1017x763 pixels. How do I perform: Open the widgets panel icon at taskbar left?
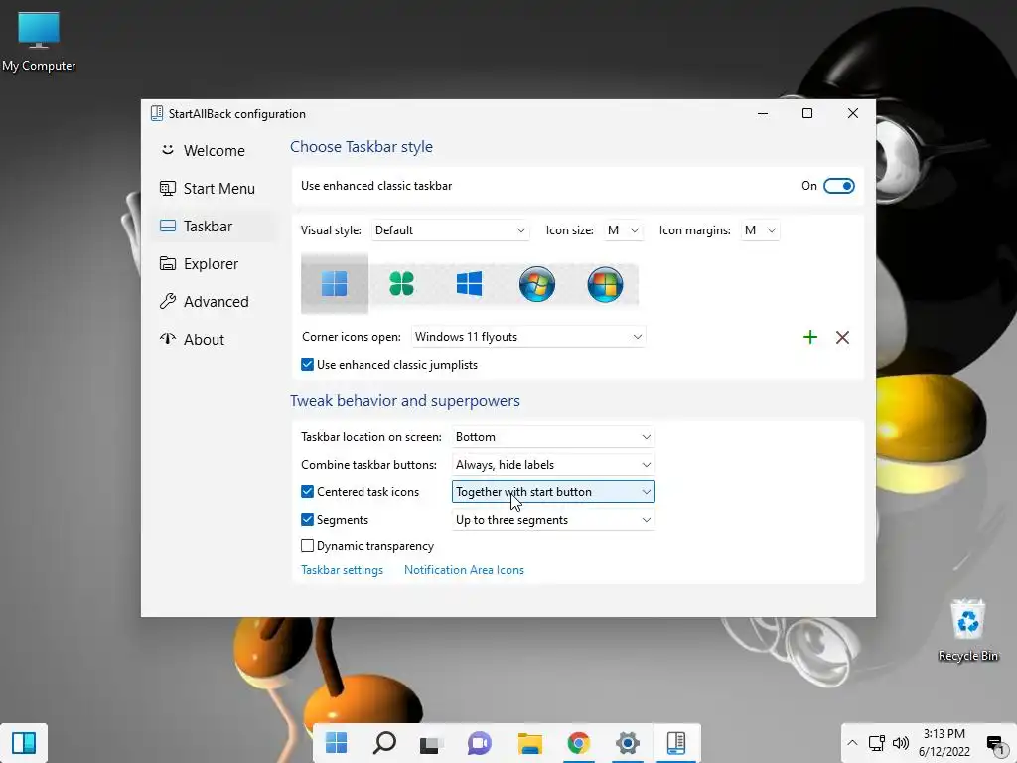(24, 743)
